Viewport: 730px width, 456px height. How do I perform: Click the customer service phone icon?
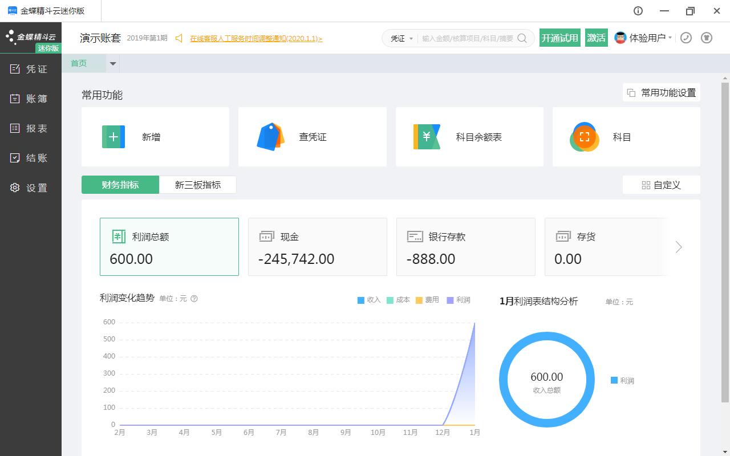point(686,38)
